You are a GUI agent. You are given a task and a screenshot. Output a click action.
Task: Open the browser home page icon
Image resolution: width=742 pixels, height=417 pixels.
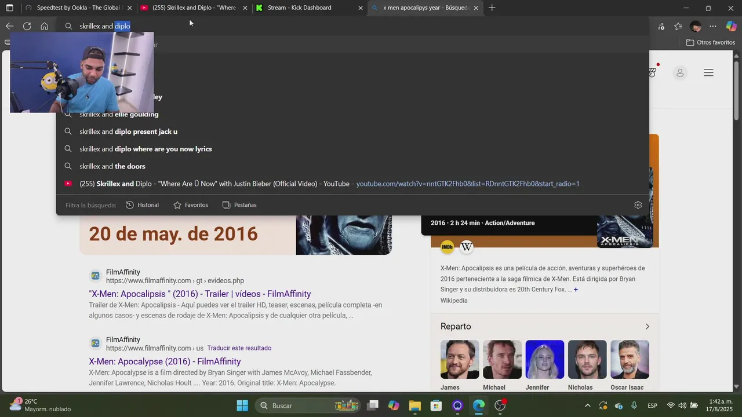coord(44,26)
